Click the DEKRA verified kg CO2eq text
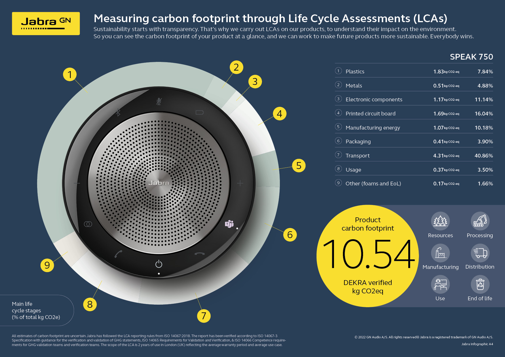505x357 pixels. (x=368, y=287)
